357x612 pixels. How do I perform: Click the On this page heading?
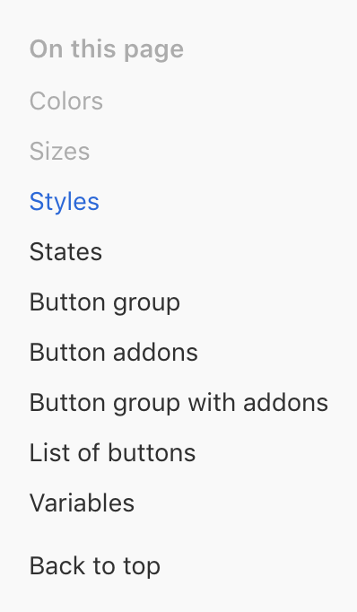tap(107, 49)
